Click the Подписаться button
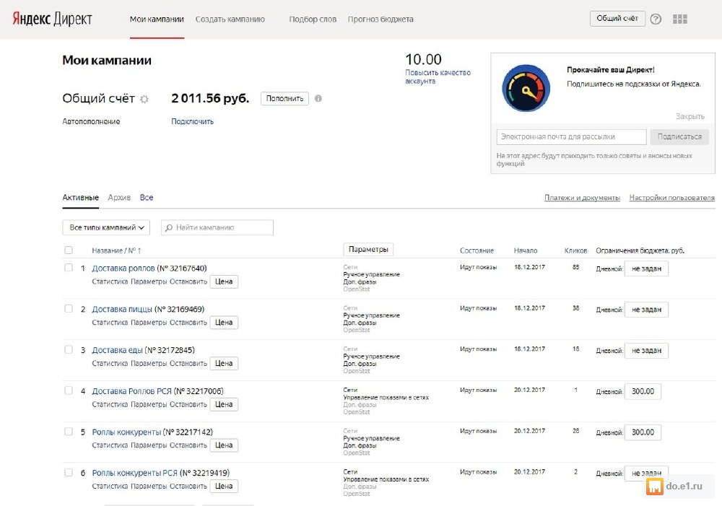This screenshot has height=506, width=722. tap(679, 136)
